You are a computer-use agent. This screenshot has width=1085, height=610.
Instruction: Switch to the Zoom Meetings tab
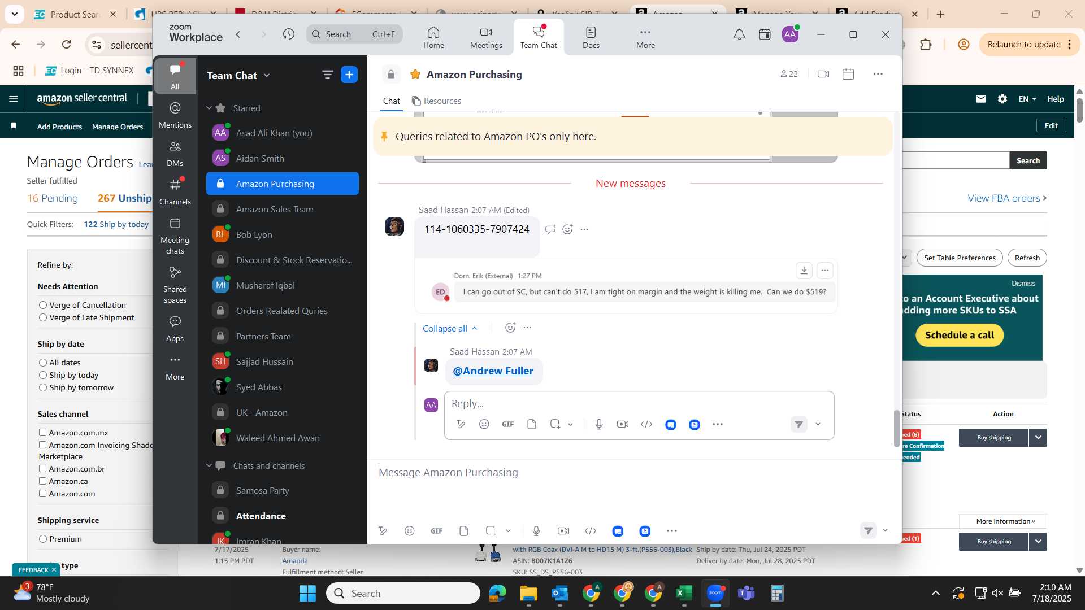(x=486, y=37)
